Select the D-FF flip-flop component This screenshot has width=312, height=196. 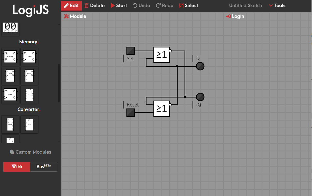pos(29,57)
